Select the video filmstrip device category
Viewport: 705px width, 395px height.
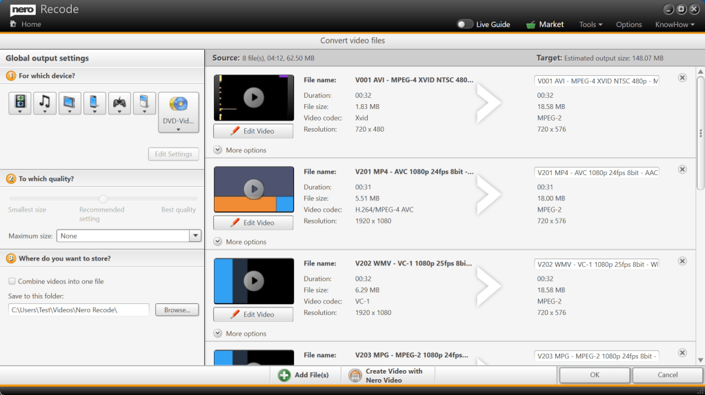coord(20,103)
